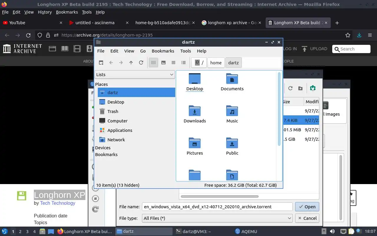This screenshot has width=377, height=236.
Task: Switch to detailed list view in file manager
Action: (183, 63)
